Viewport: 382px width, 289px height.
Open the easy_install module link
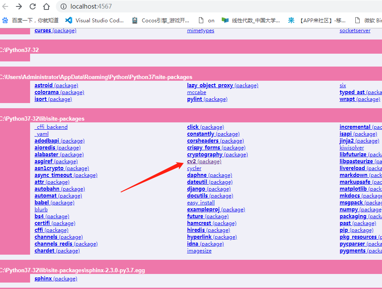tap(201, 203)
